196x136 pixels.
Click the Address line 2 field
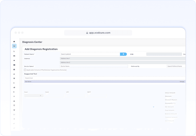tap(123, 62)
